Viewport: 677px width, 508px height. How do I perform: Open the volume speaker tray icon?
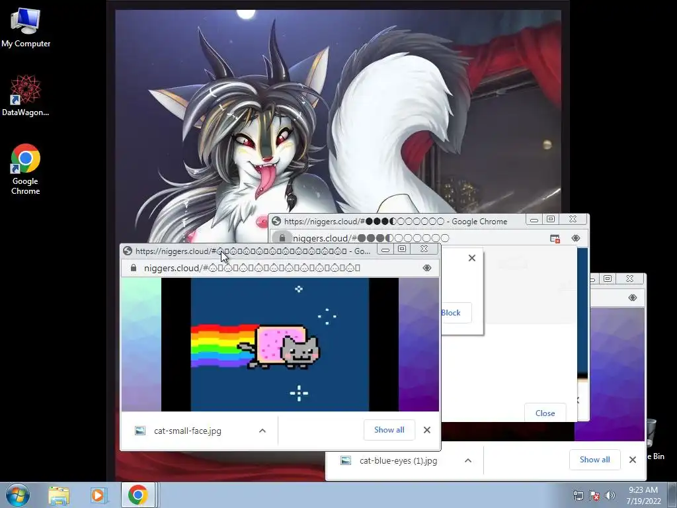point(610,495)
